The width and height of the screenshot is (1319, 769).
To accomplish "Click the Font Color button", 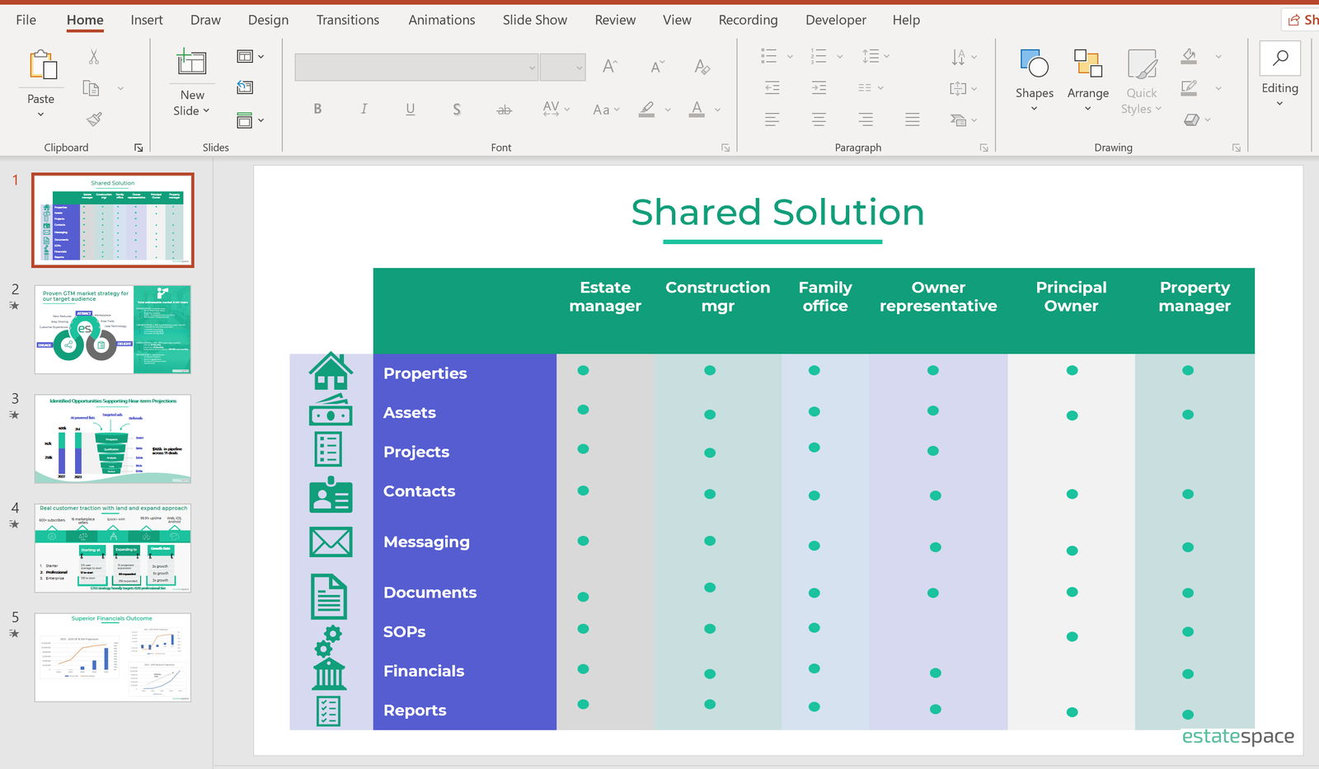I will [x=697, y=109].
